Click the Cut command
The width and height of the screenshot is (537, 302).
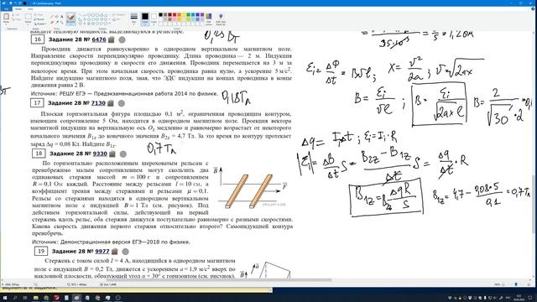16,15
